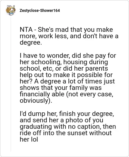Open the Zestyclose-Shower164 user profile

pyautogui.click(x=40, y=11)
